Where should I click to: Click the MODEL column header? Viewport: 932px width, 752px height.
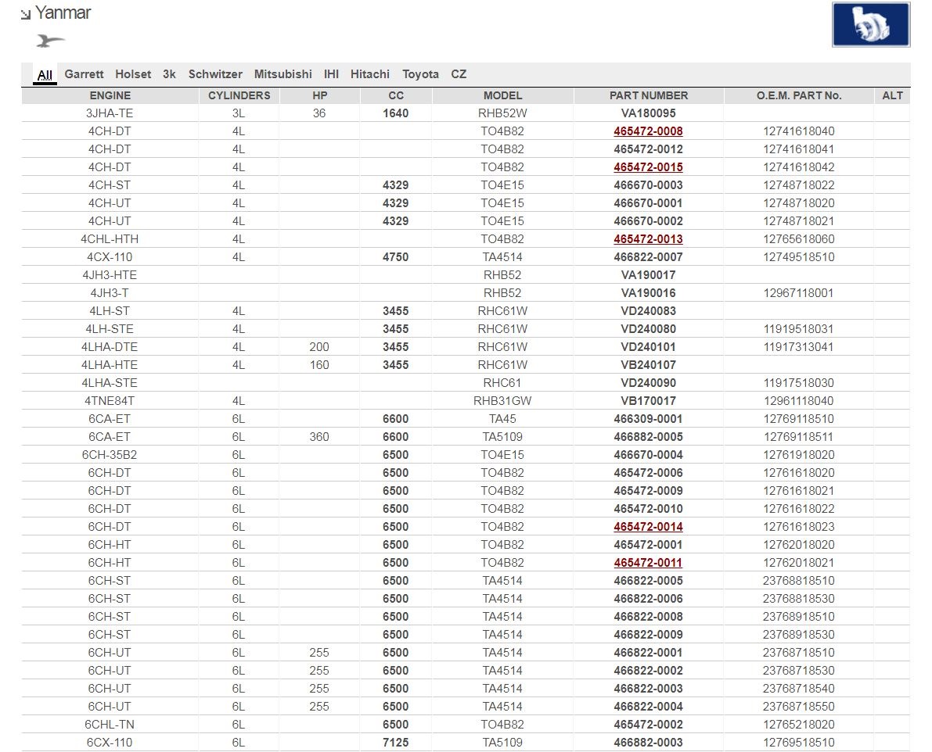pyautogui.click(x=503, y=95)
